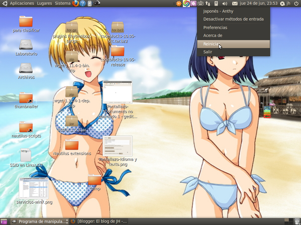The height and width of the screenshot is (225, 301).
Task: Open the Google Desktop tray icon
Action: 186,4
